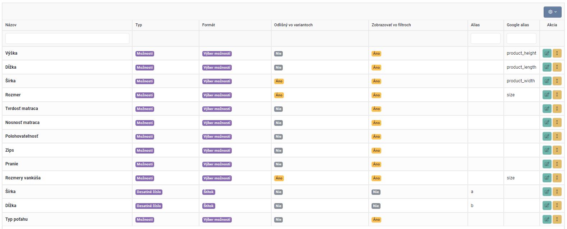The width and height of the screenshot is (567, 229).
Task: Edit the Rozmery vankúša row
Action: pos(547,178)
